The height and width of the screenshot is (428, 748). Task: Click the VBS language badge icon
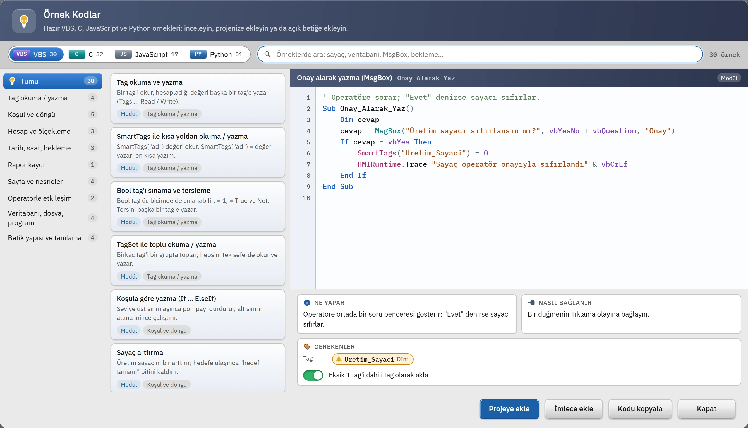click(21, 54)
